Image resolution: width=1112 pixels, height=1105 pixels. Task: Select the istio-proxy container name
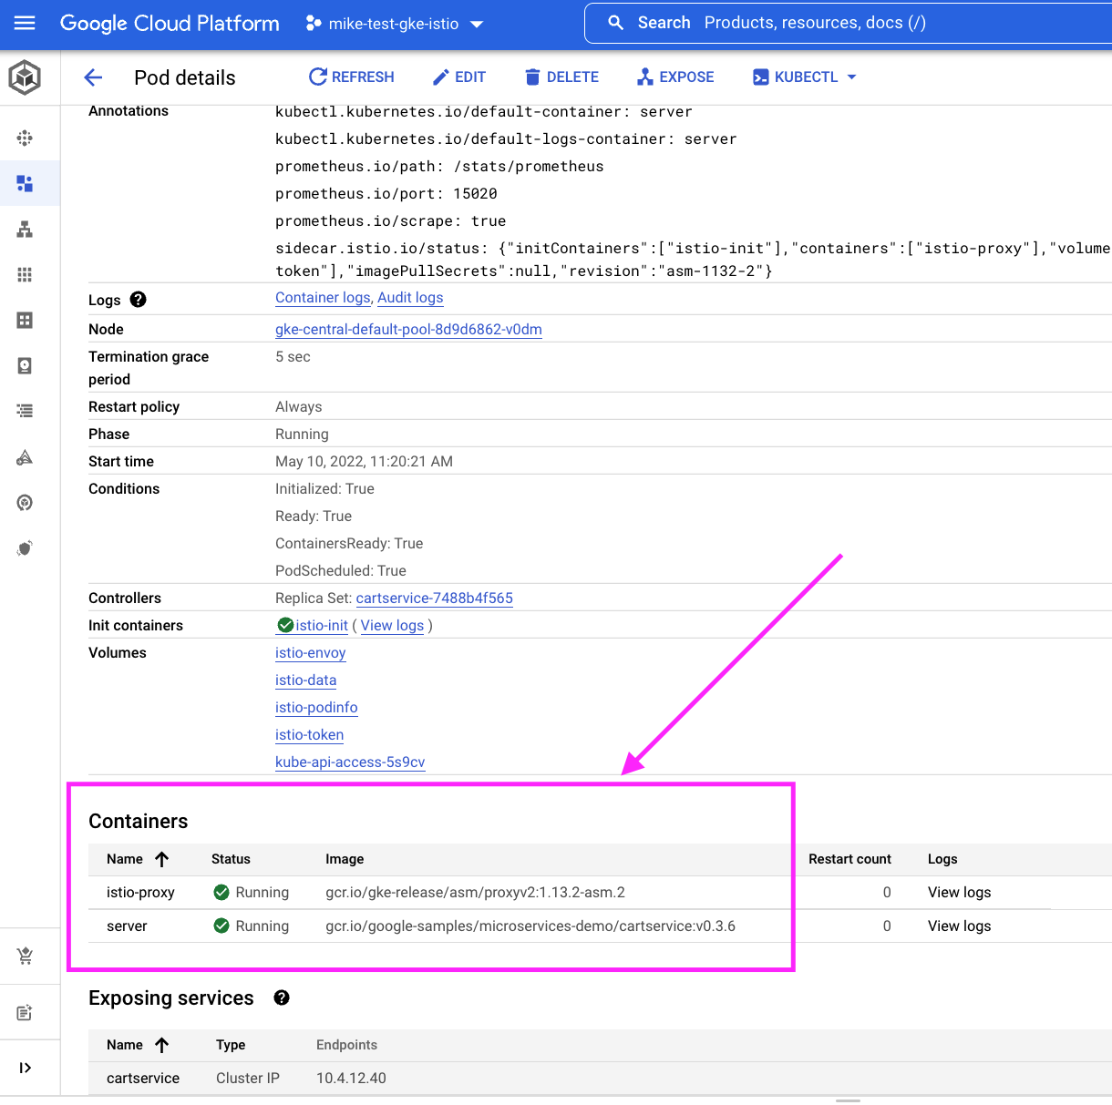pyautogui.click(x=140, y=893)
